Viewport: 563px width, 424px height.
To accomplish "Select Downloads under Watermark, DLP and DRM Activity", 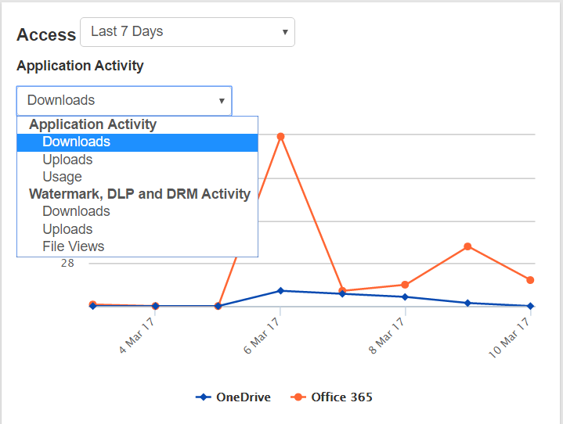I will tap(137, 211).
